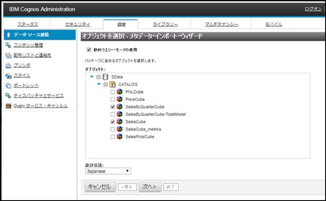
Task: Select the 設定 tab
Action: tap(121, 24)
